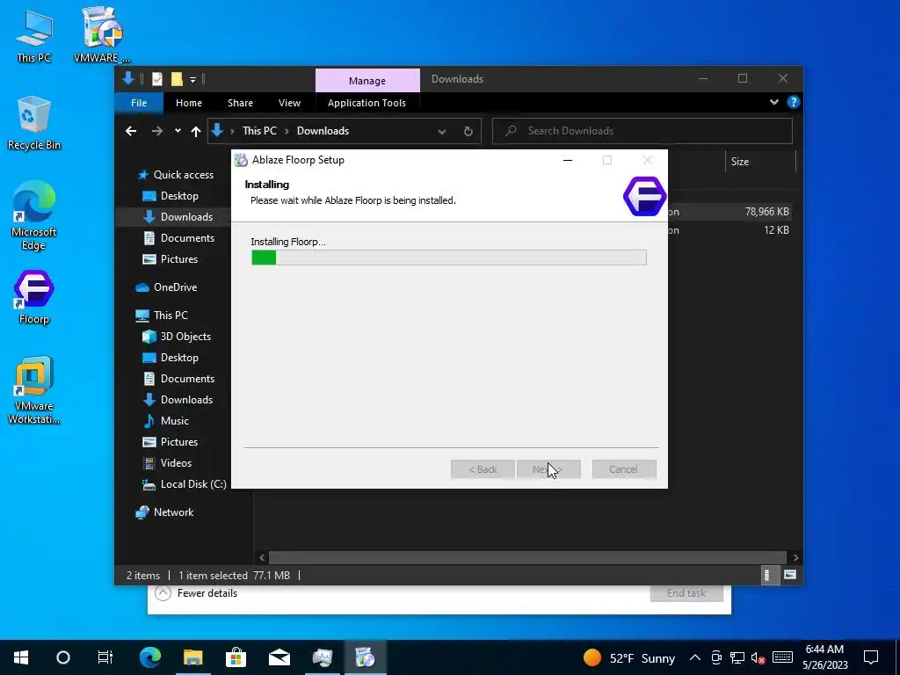The height and width of the screenshot is (675, 900).
Task: Show hidden tray icons chevron
Action: pyautogui.click(x=695, y=657)
